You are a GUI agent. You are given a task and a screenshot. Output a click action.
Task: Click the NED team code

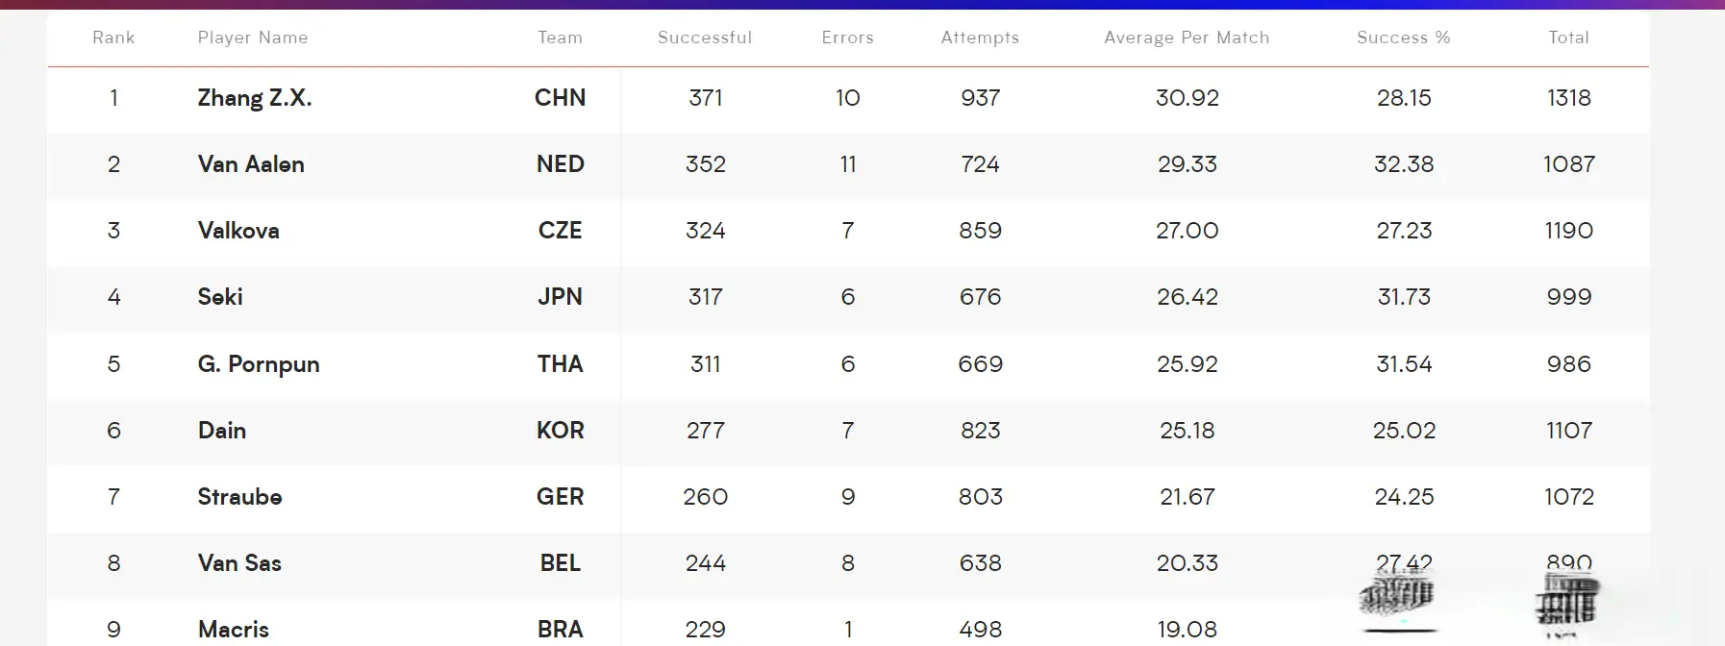560,163
